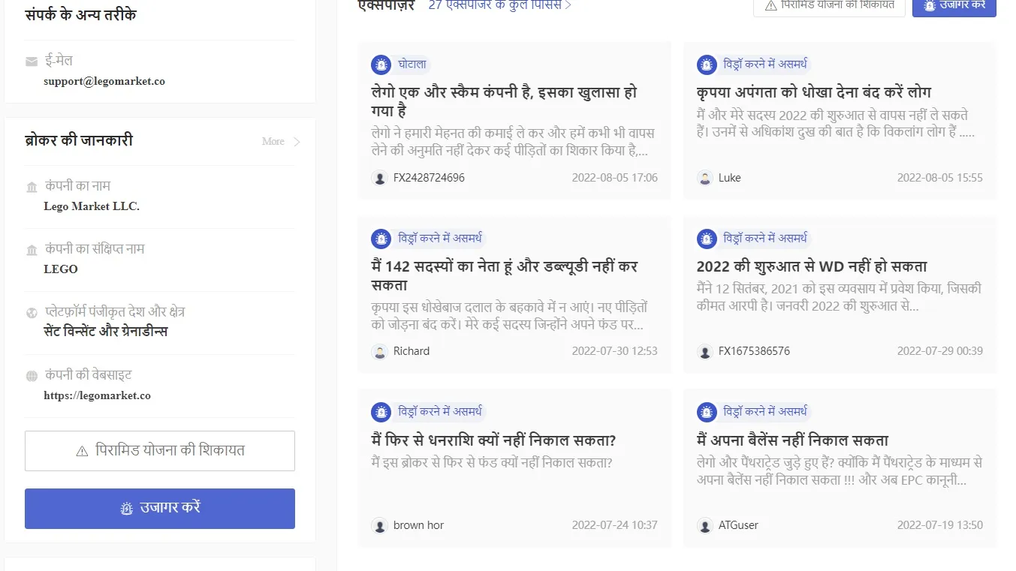Open the avatar of user Luke
The image size is (1016, 571).
click(704, 178)
